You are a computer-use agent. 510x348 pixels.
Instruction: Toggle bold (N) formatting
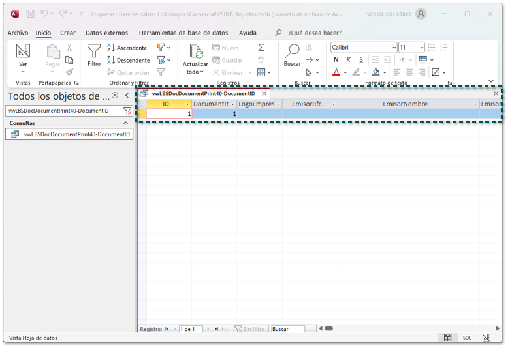pyautogui.click(x=336, y=60)
